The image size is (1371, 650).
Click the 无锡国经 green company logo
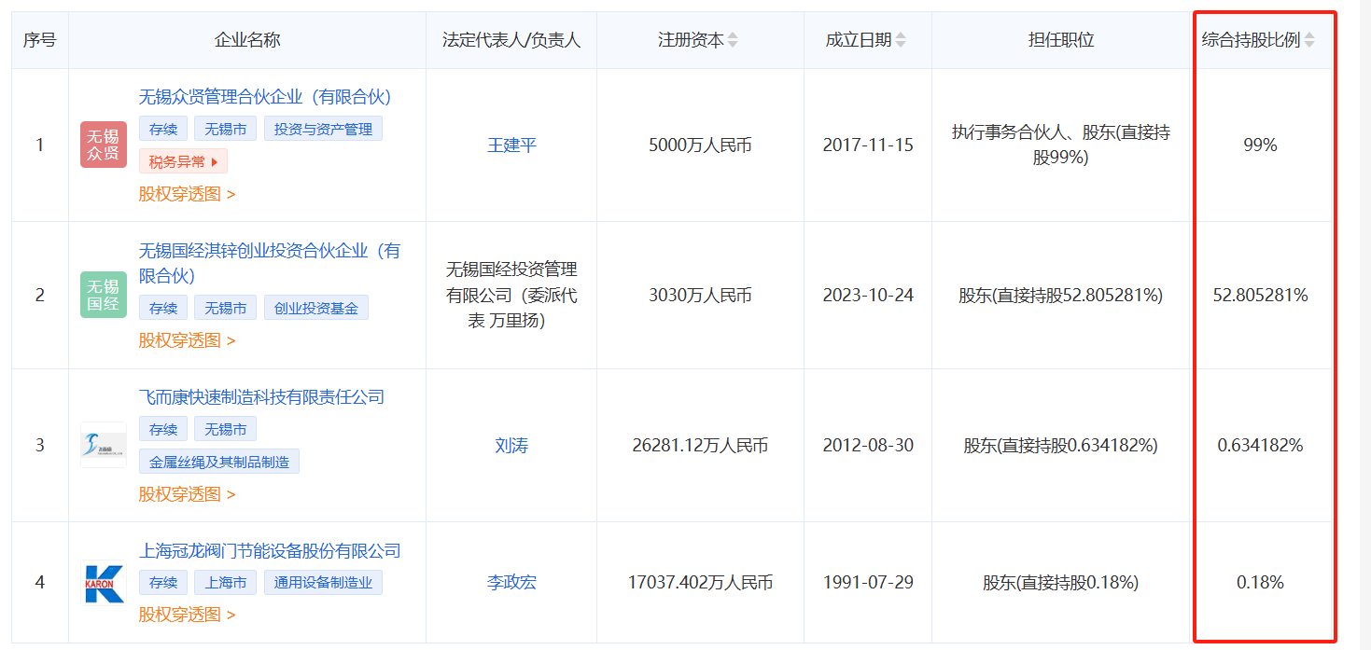104,295
